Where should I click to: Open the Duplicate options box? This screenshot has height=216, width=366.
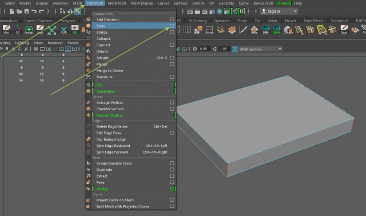click(x=172, y=170)
